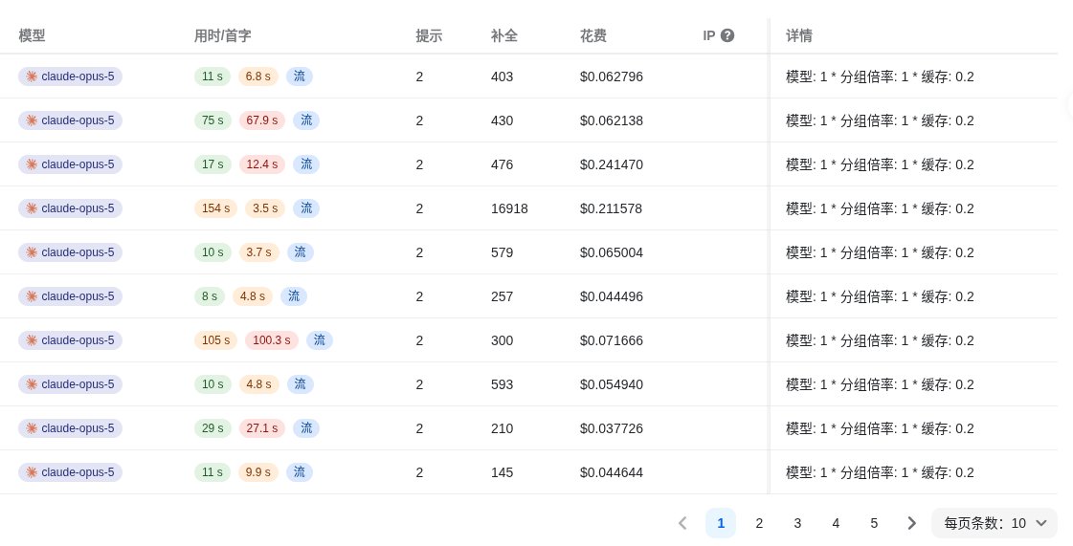Click the cost $0.241470
The width and height of the screenshot is (1073, 546).
click(611, 164)
